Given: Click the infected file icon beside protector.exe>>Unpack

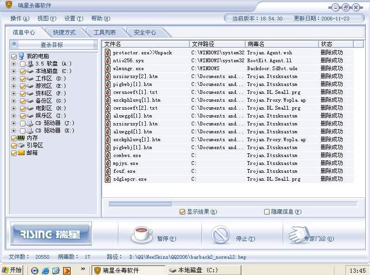Looking at the screenshot, I should (108, 52).
